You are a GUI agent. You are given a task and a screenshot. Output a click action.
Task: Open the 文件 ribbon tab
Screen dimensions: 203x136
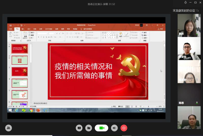point(11,29)
